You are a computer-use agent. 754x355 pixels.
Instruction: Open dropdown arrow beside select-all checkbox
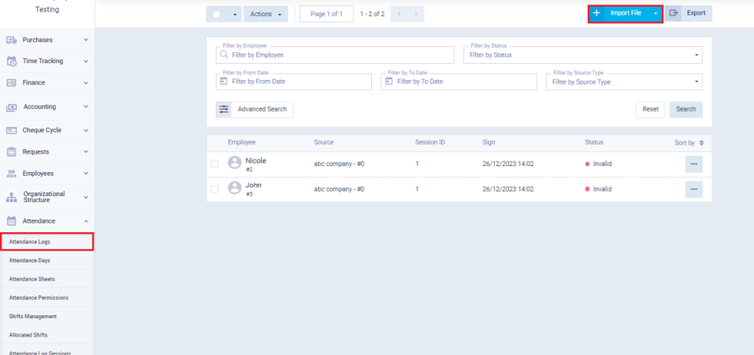[235, 15]
